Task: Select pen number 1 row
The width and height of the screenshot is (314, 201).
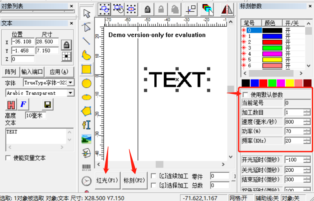Action: click(273, 36)
